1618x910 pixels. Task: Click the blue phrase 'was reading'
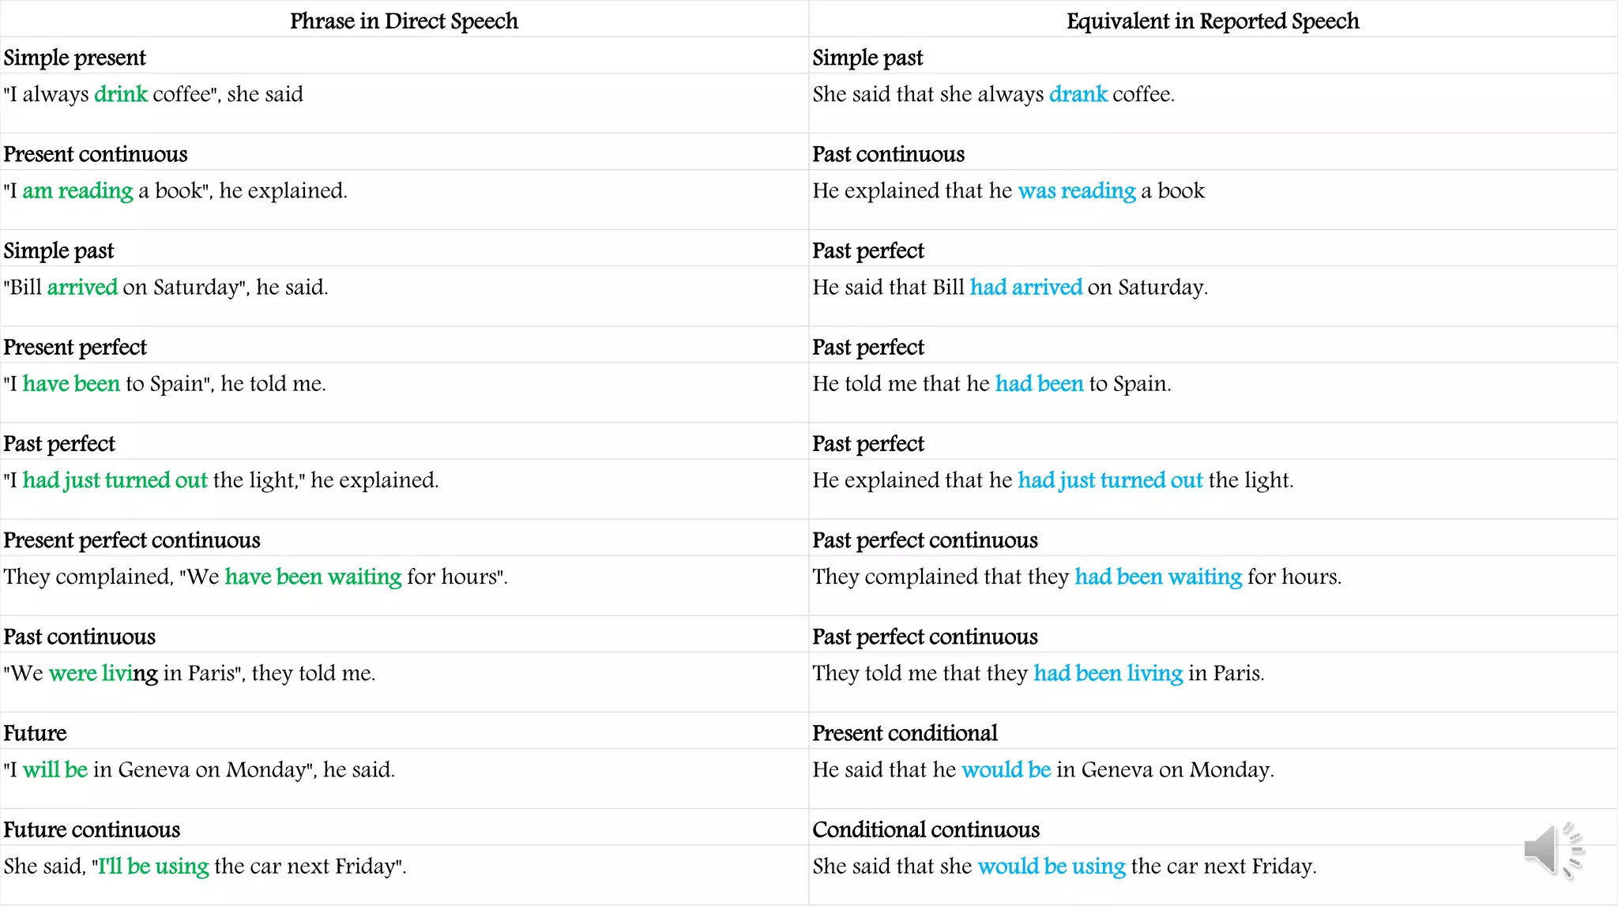click(x=1077, y=191)
